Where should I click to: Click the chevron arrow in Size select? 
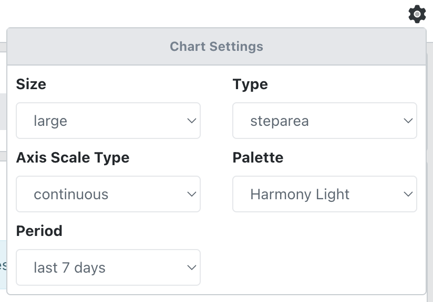(x=191, y=121)
